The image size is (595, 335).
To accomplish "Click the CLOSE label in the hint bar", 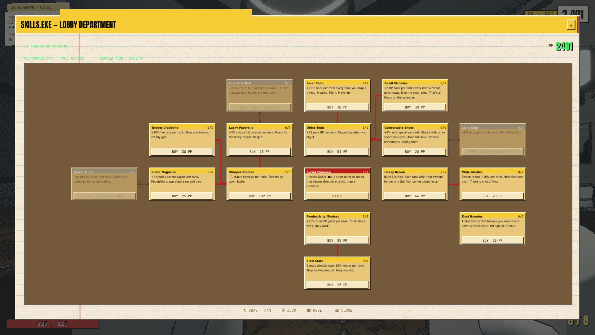I will tap(347, 310).
